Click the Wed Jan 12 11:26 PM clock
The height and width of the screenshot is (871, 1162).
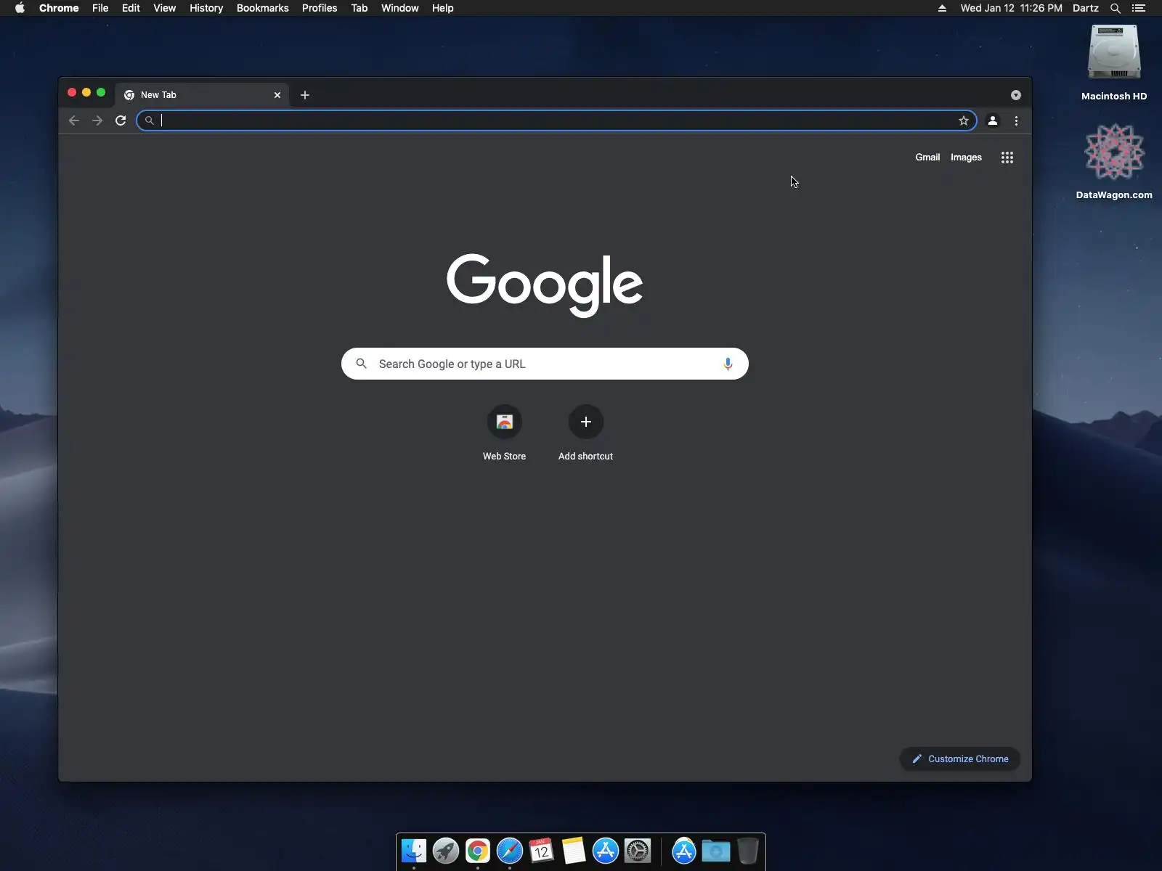[1012, 8]
